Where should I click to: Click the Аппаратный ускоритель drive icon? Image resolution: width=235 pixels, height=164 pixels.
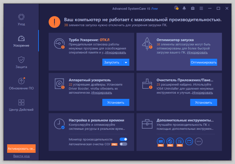(59, 84)
